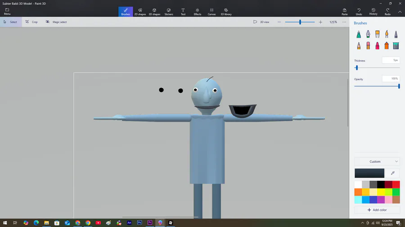405x227 pixels.
Task: Pick the white color swatch
Action: pos(358,184)
